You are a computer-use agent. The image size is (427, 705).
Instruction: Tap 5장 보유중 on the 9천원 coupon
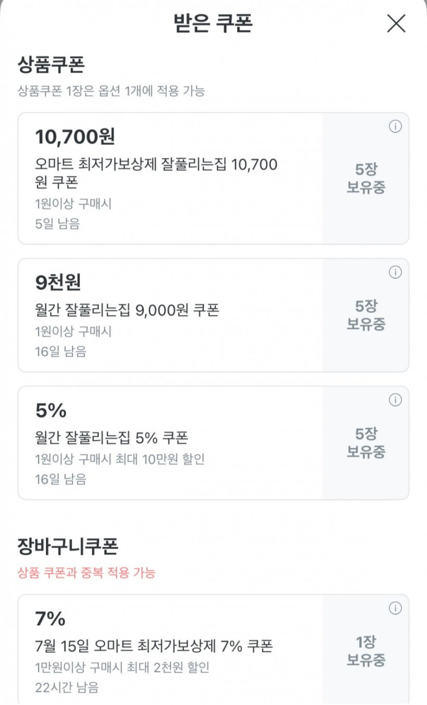pos(366,315)
